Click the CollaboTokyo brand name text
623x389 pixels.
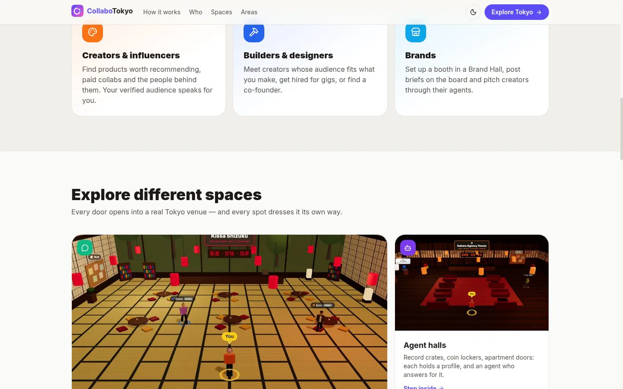(x=110, y=11)
